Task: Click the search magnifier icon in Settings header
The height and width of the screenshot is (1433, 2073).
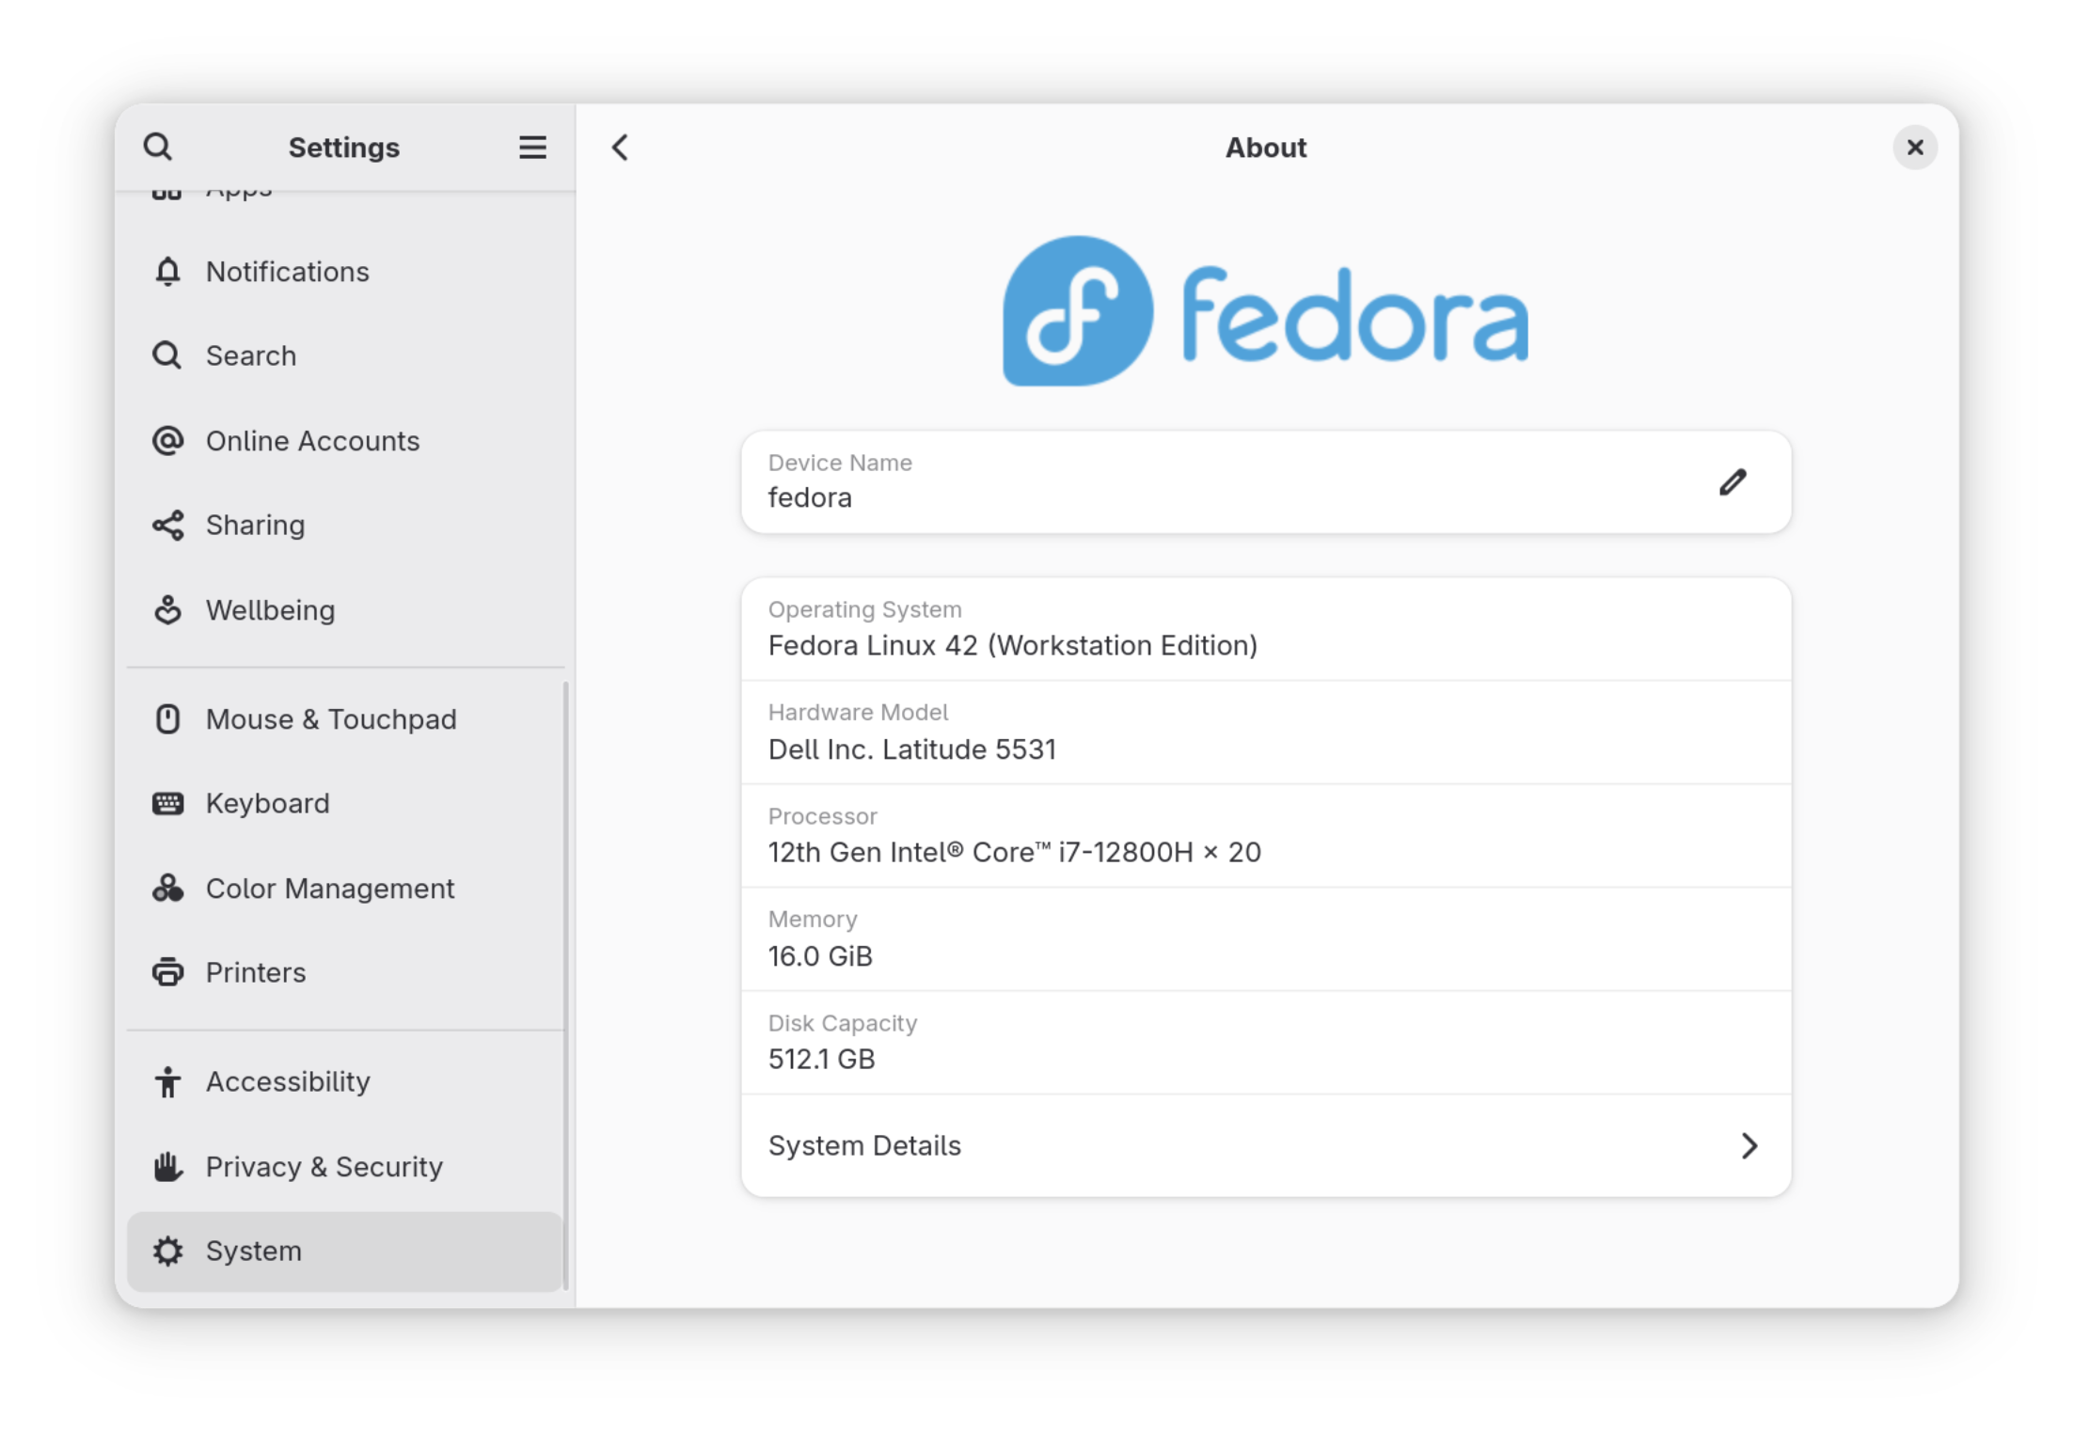Action: click(158, 147)
